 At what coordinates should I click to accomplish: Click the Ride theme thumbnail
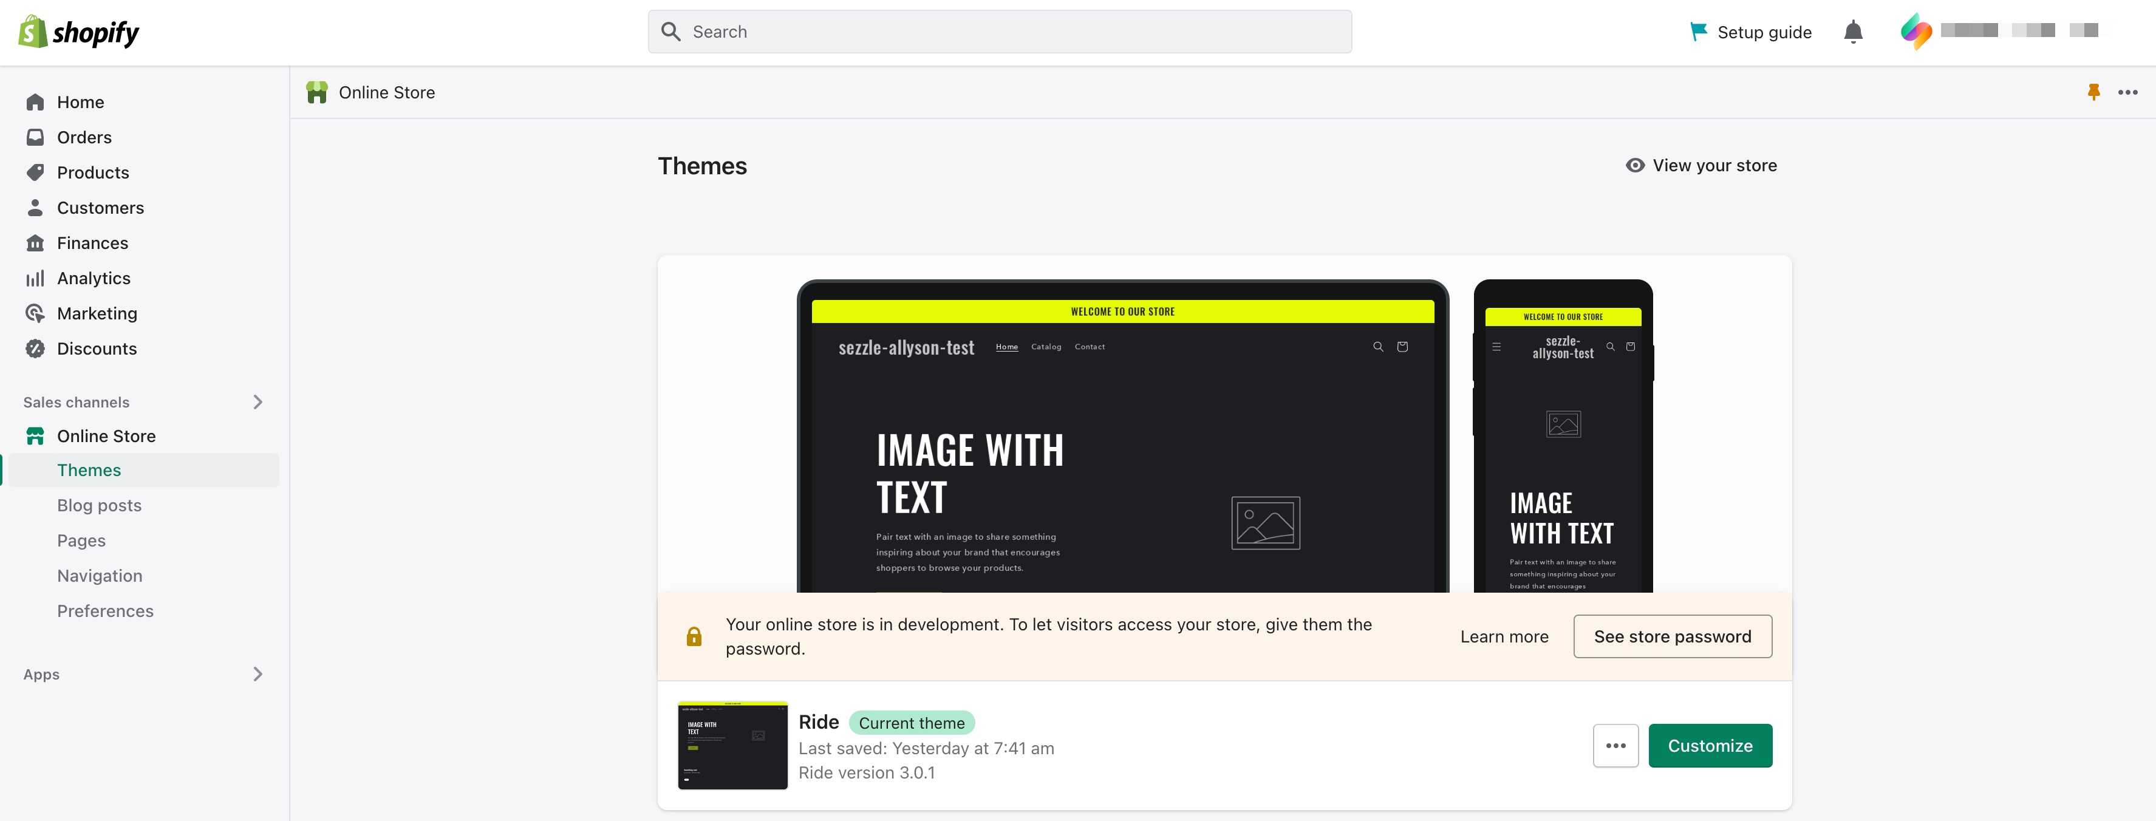[x=732, y=746]
